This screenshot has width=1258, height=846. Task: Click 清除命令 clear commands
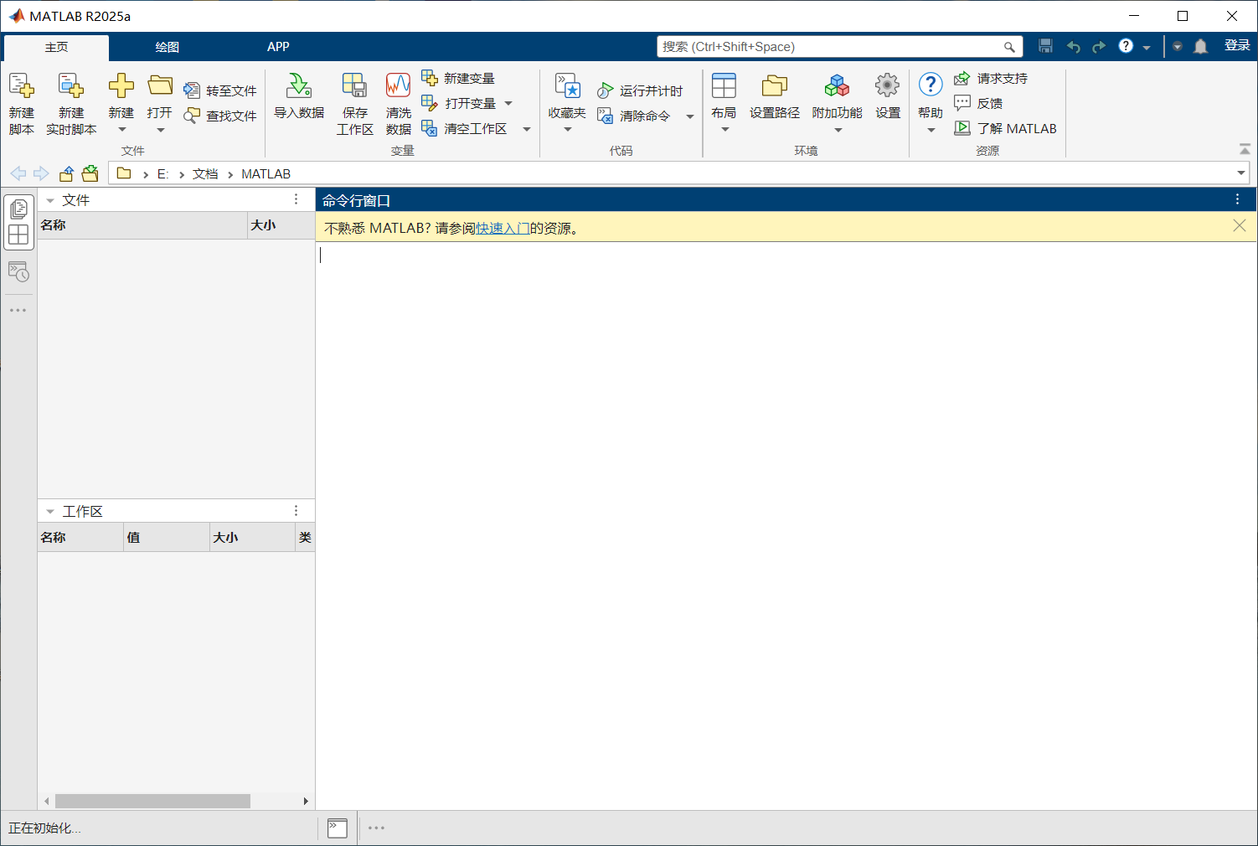[634, 116]
